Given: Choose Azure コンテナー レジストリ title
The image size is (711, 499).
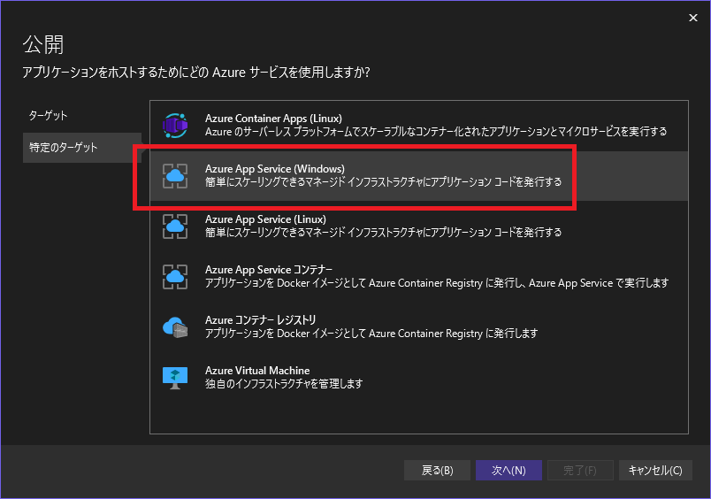Looking at the screenshot, I should [260, 319].
